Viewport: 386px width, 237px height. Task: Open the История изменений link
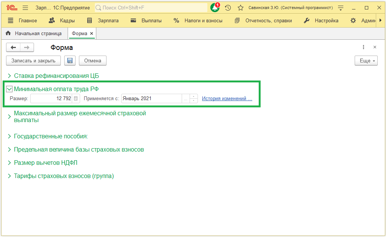point(227,98)
